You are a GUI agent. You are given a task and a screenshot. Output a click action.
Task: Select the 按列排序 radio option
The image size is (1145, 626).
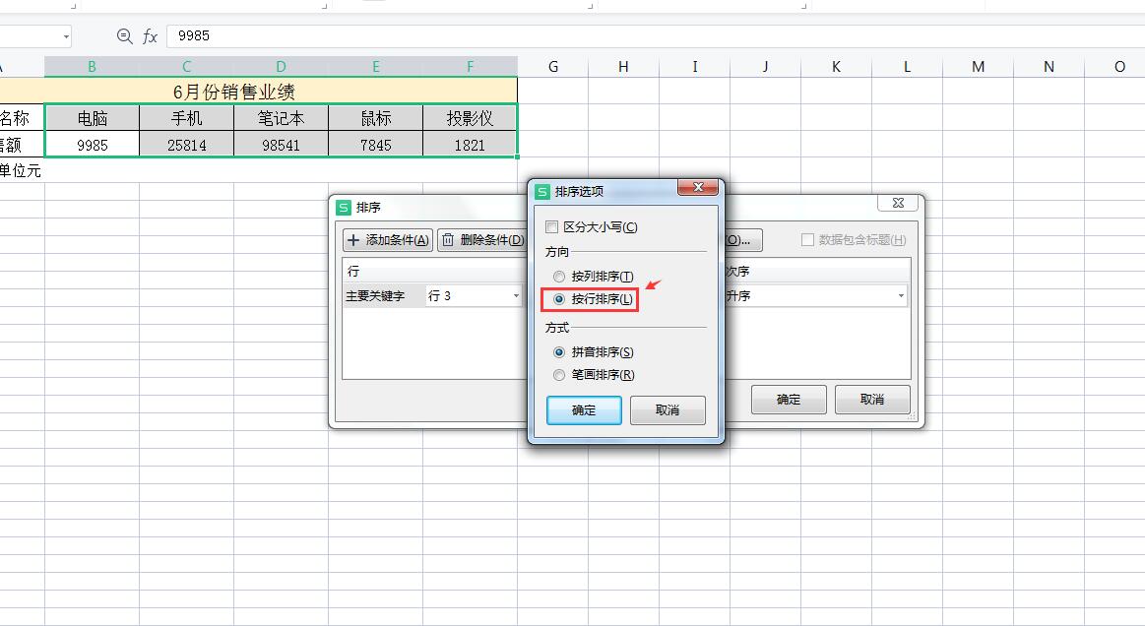[x=558, y=277]
